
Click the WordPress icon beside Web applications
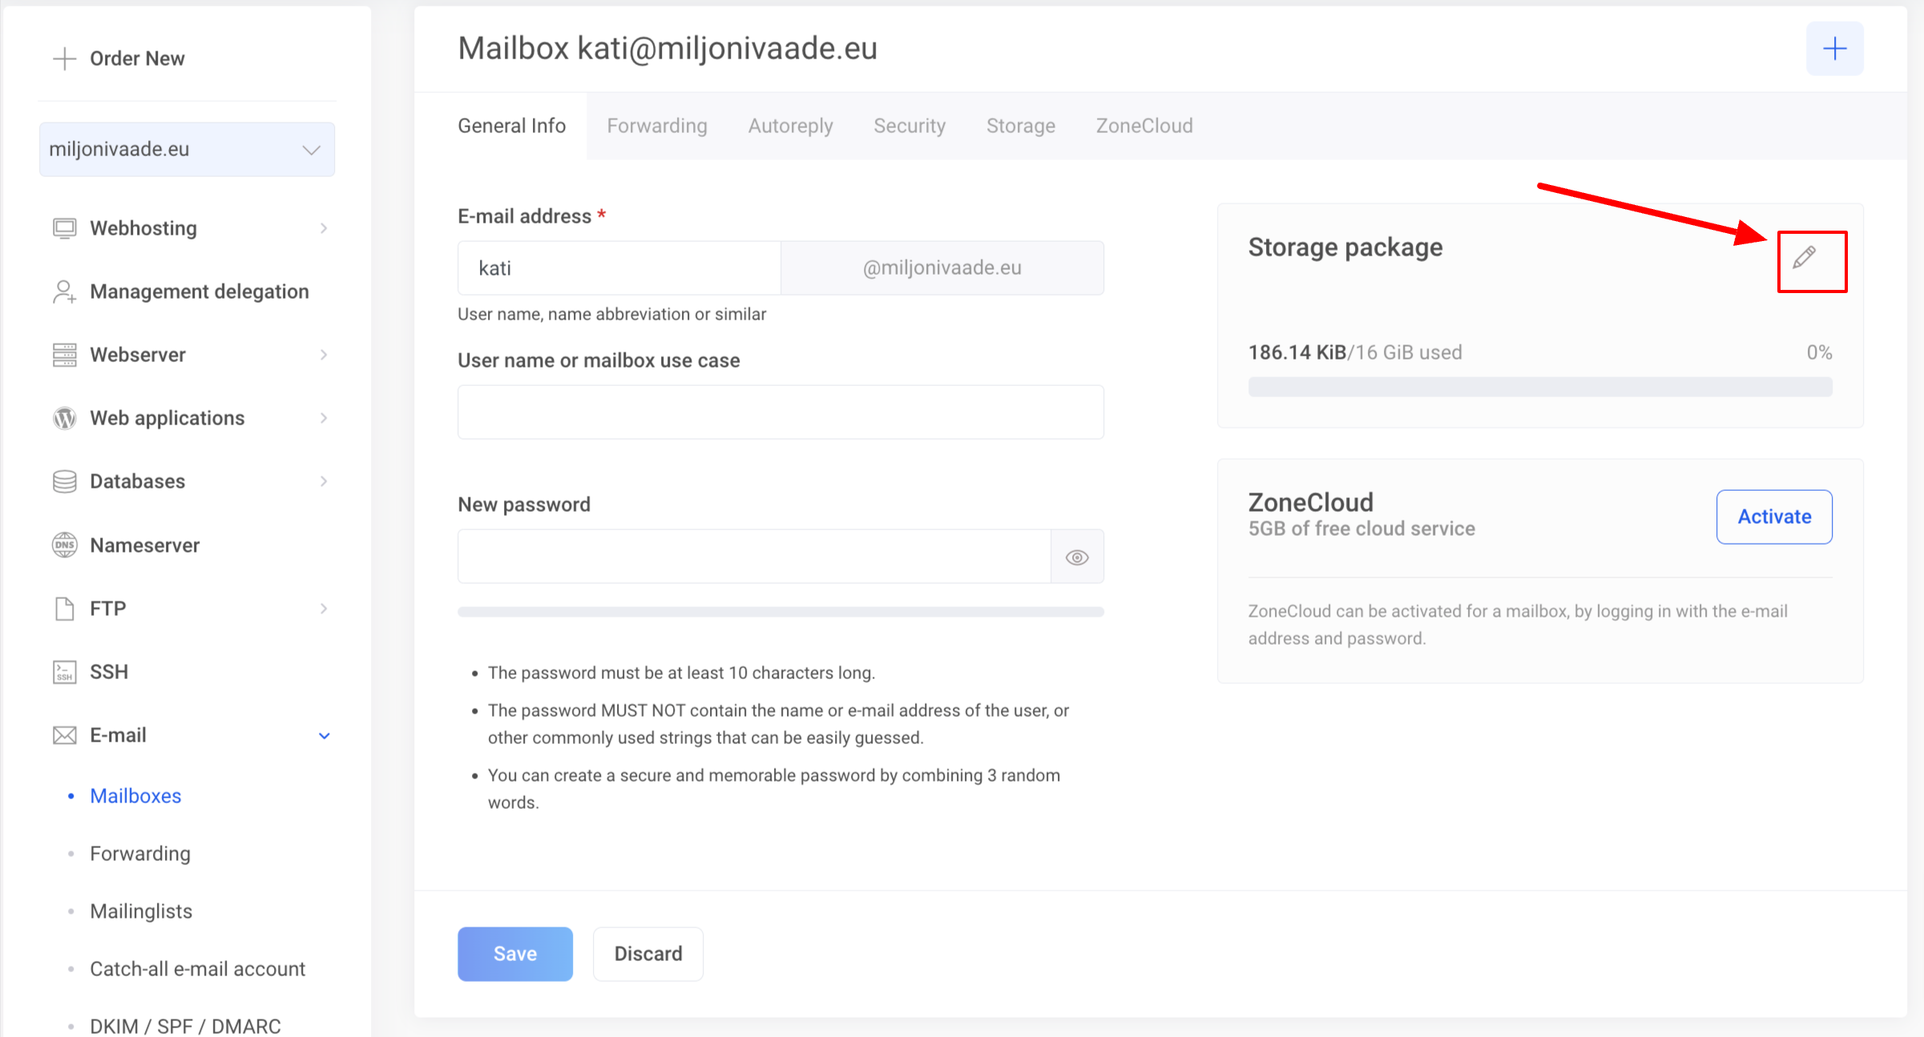[64, 418]
